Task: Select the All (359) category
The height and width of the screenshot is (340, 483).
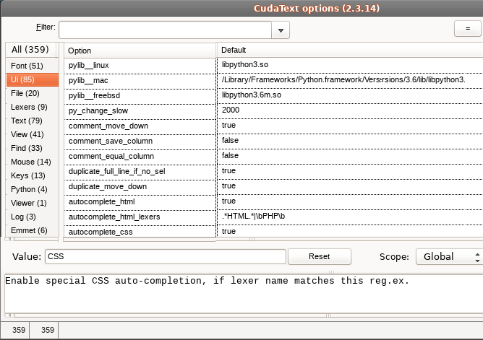Action: [30, 50]
